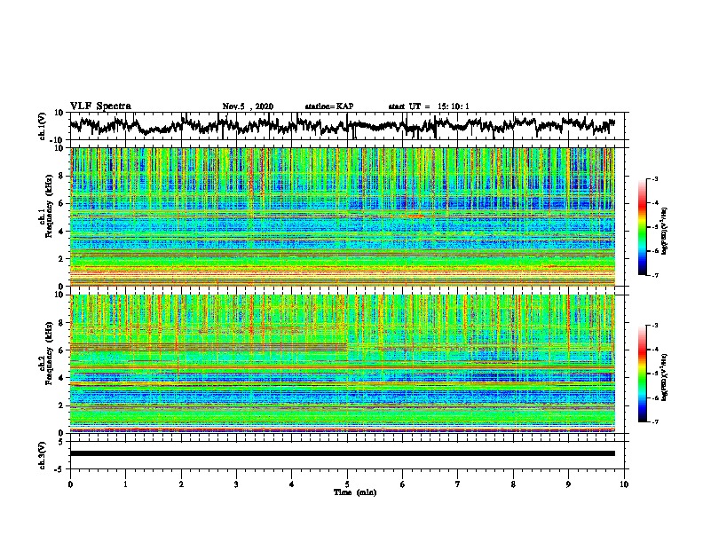The width and height of the screenshot is (703, 543).
Task: Click the ch.1(V) waveform trace panel
Action: click(349, 126)
